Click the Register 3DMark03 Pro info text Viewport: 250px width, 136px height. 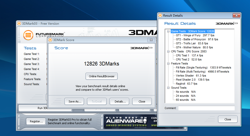[x=70, y=121]
